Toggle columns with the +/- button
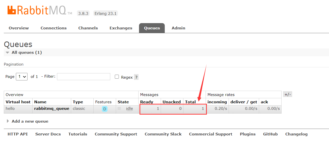329x147 pixels. pos(288,94)
